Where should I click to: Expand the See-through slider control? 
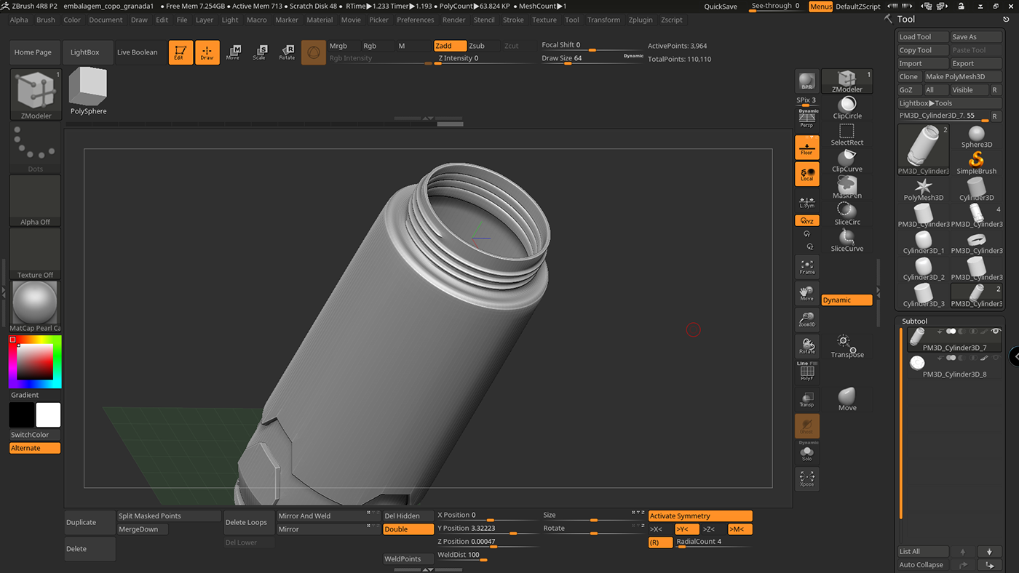click(774, 6)
